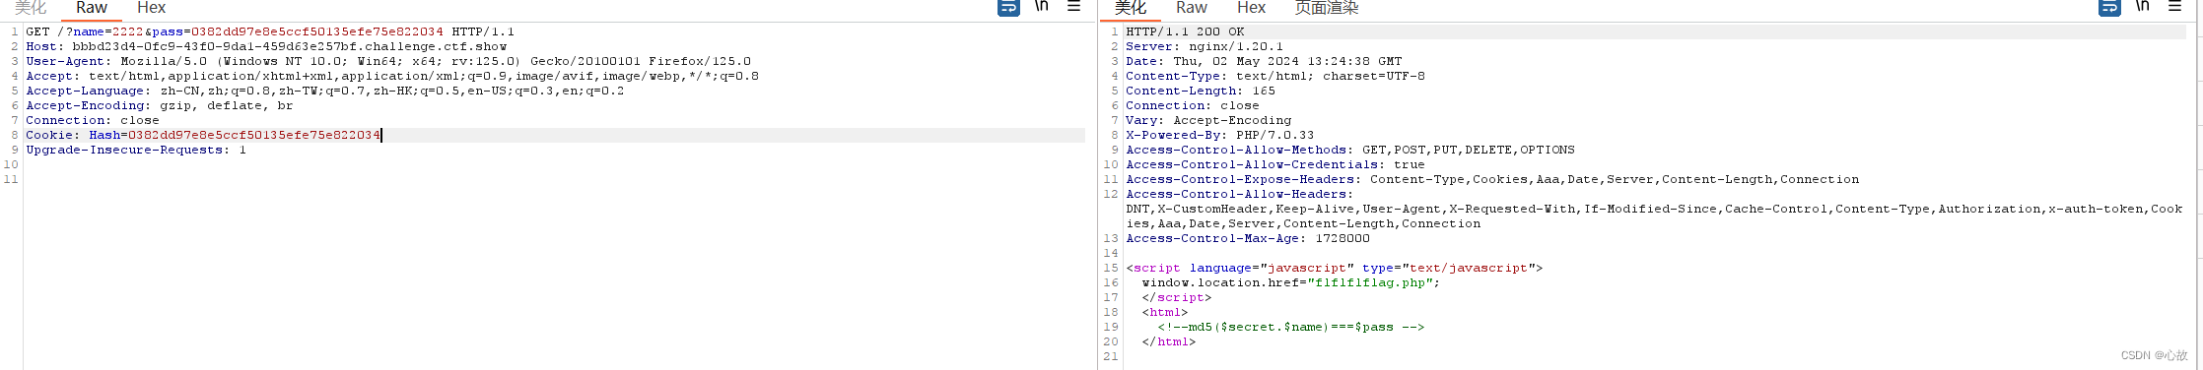Viewport: 2203px width, 370px height.
Task: Click the X-Powered-By: PHP/7.0.33 line
Action: [1220, 135]
